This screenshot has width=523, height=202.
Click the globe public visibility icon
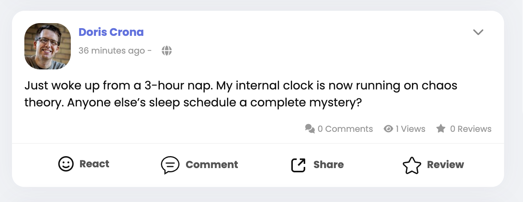point(167,50)
